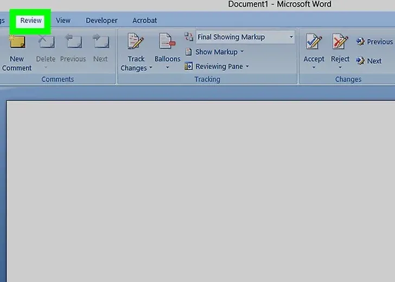Switch to the View tab
This screenshot has width=395, height=282.
click(63, 21)
